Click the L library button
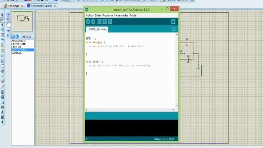This screenshot has width=263, height=148. click(x=17, y=37)
